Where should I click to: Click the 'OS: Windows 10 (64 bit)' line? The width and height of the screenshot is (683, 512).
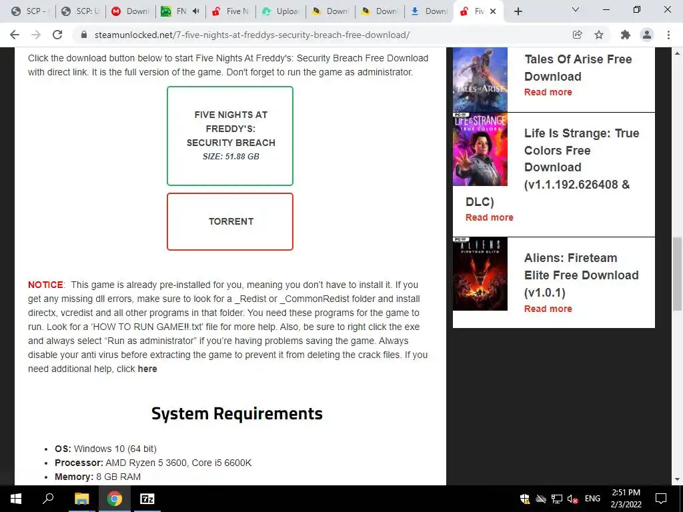pos(105,449)
